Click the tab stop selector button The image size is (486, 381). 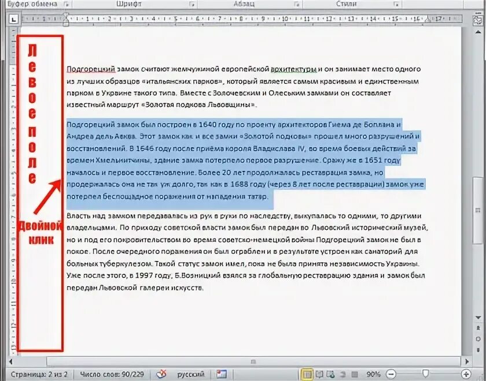pyautogui.click(x=13, y=20)
